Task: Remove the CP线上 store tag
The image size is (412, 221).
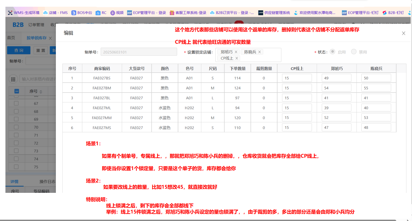Action: pos(237,58)
